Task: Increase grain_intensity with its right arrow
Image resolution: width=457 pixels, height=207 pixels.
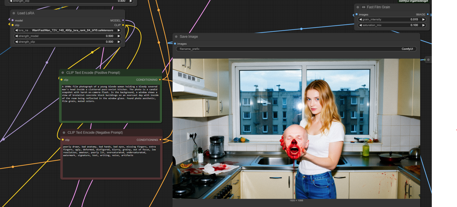Action: point(423,19)
